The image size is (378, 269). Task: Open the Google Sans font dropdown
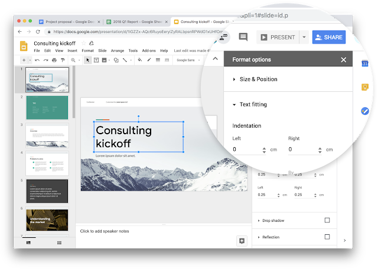click(188, 60)
